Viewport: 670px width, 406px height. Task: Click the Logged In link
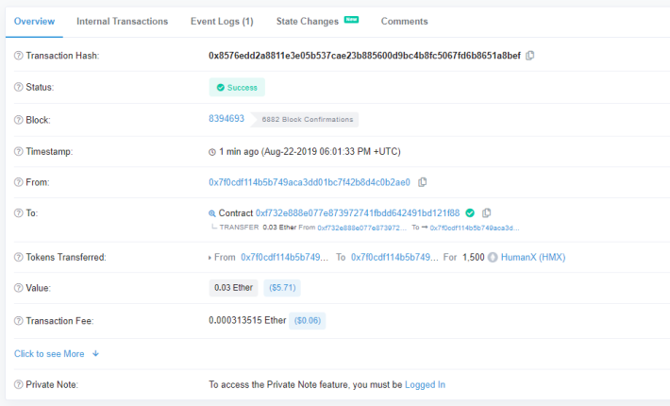(425, 384)
